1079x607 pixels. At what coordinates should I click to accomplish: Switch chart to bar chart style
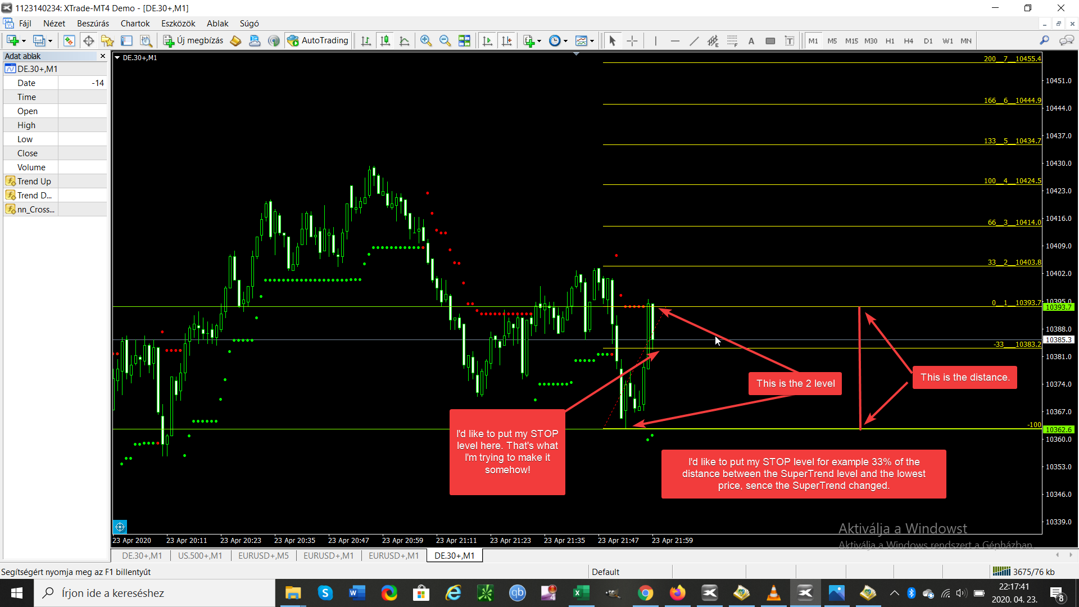(366, 40)
